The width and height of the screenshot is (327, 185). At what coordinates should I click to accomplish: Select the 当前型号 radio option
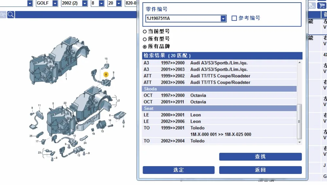tap(145, 32)
